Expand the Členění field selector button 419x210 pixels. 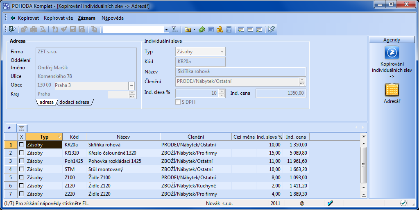coord(302,82)
